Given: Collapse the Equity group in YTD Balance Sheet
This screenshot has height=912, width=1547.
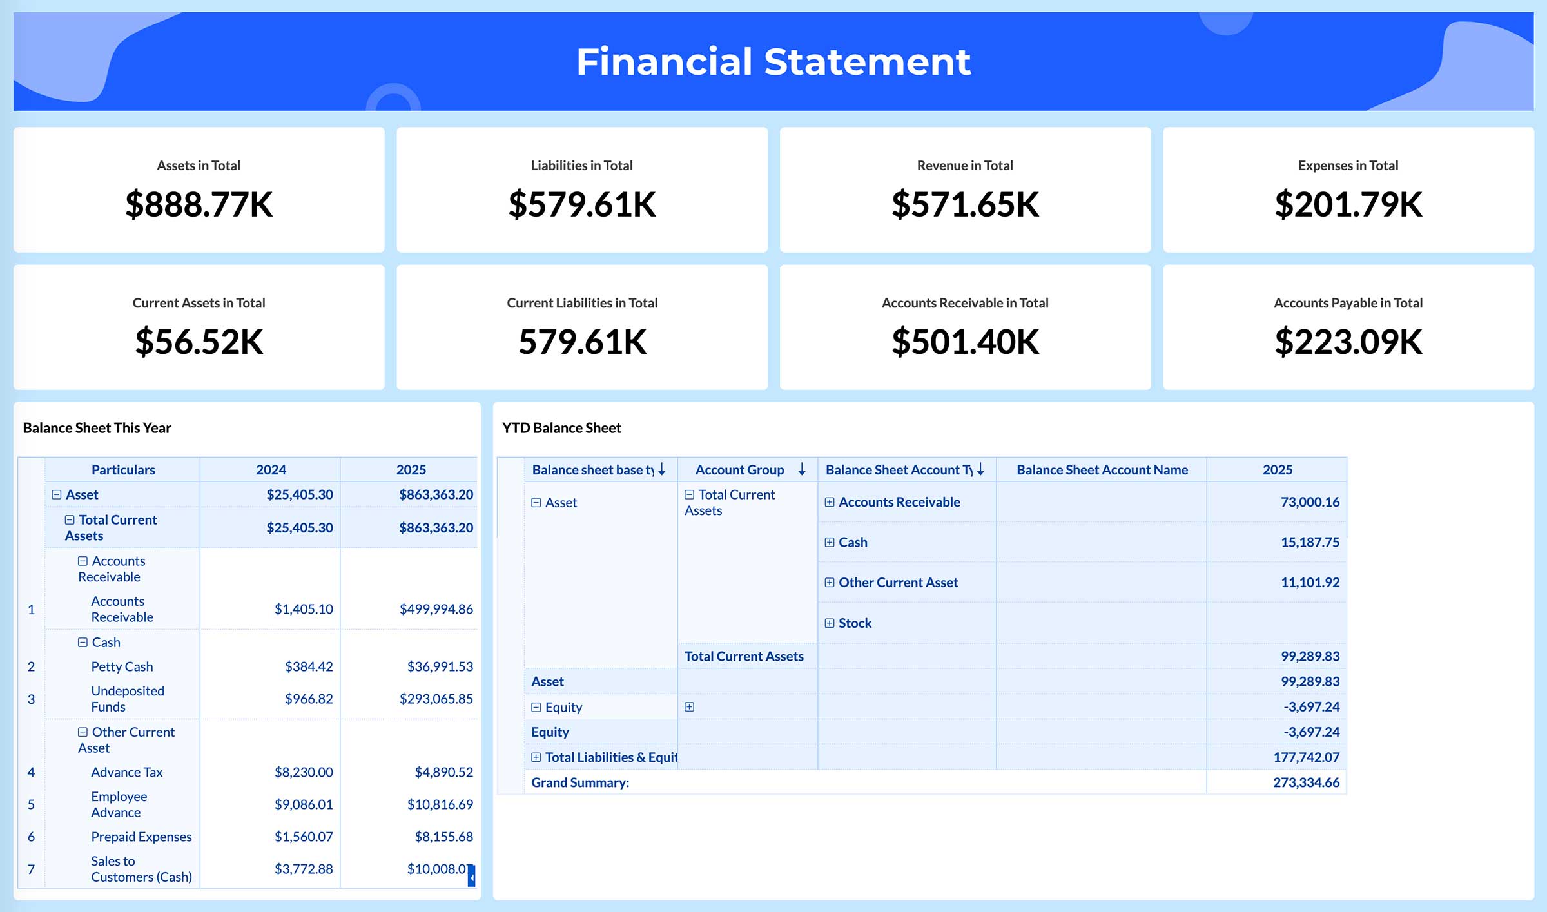Looking at the screenshot, I should [x=536, y=707].
